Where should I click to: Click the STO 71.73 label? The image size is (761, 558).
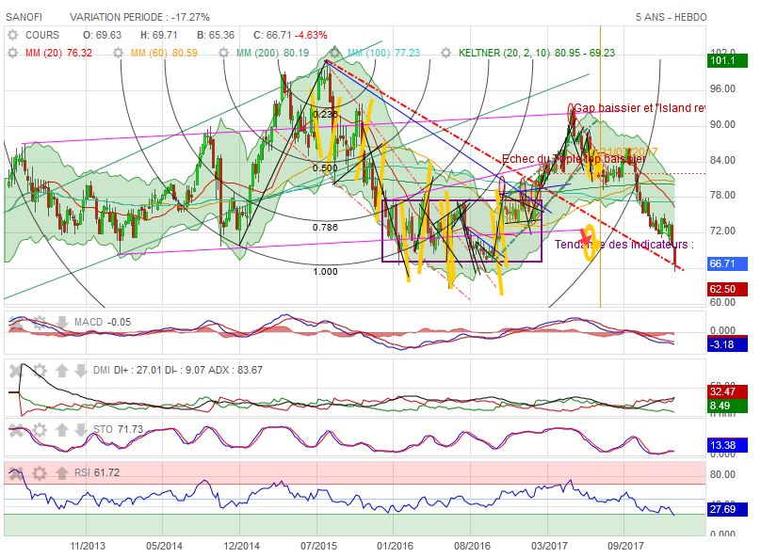click(x=118, y=429)
